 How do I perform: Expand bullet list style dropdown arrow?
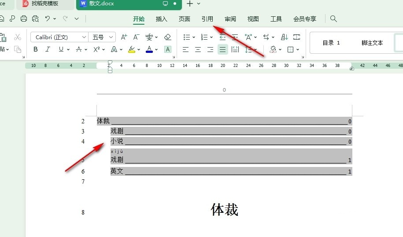194,37
